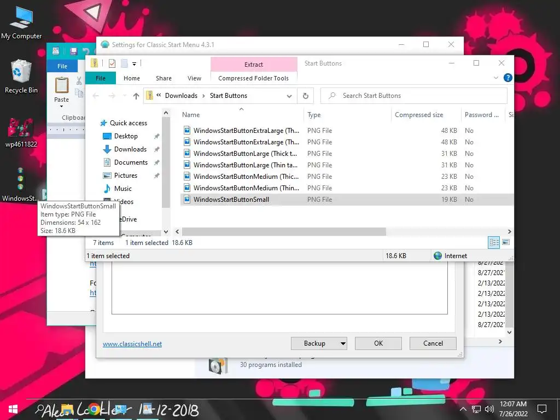Open the File tab in the Explorer window
This screenshot has height=420, width=560.
coord(101,78)
